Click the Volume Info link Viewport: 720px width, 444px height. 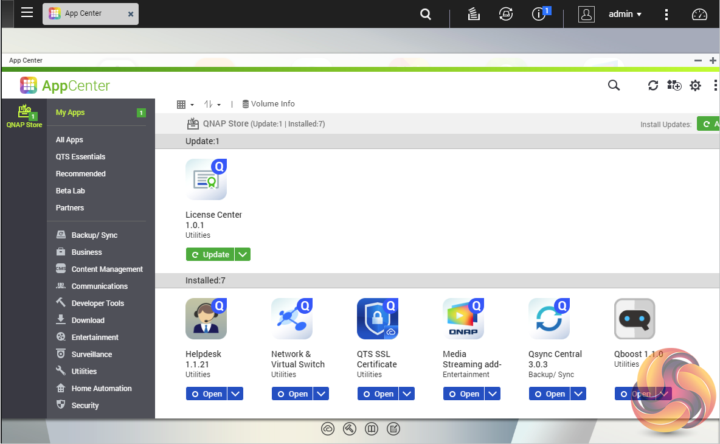tap(268, 104)
